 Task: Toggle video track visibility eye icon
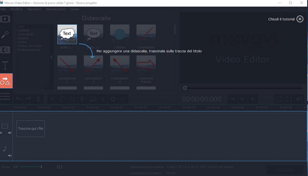click(x=1, y=133)
